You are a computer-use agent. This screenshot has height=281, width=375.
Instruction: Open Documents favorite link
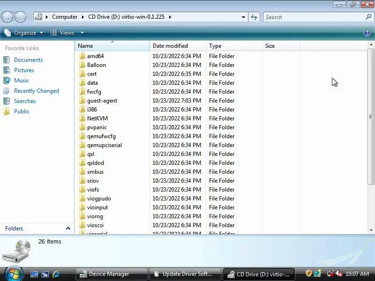tap(28, 60)
